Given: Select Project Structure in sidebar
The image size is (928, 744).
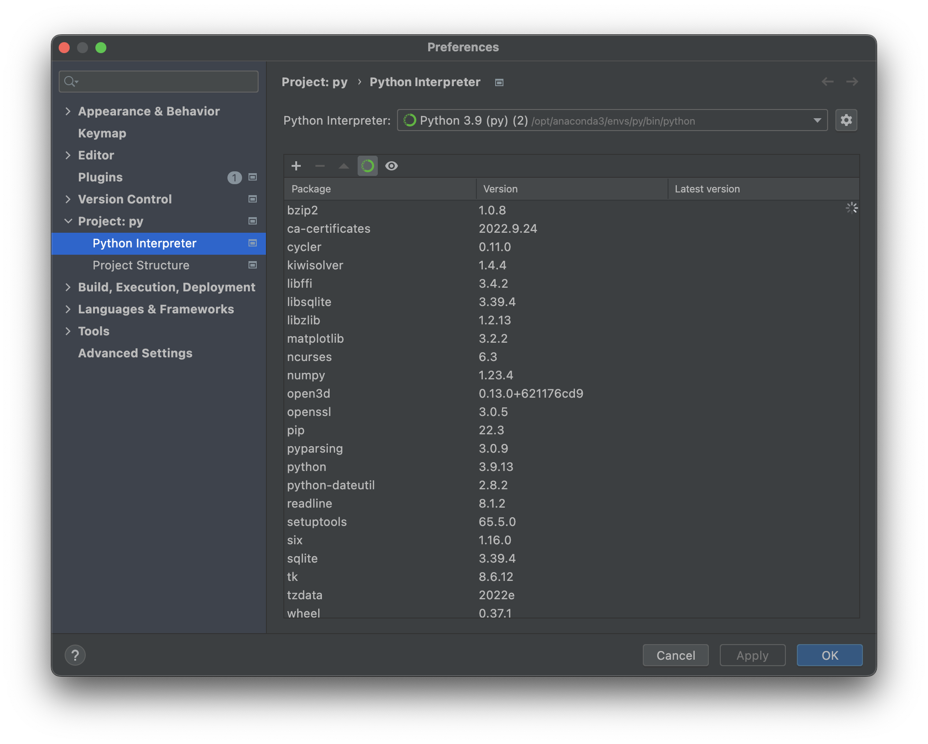Looking at the screenshot, I should click(141, 265).
